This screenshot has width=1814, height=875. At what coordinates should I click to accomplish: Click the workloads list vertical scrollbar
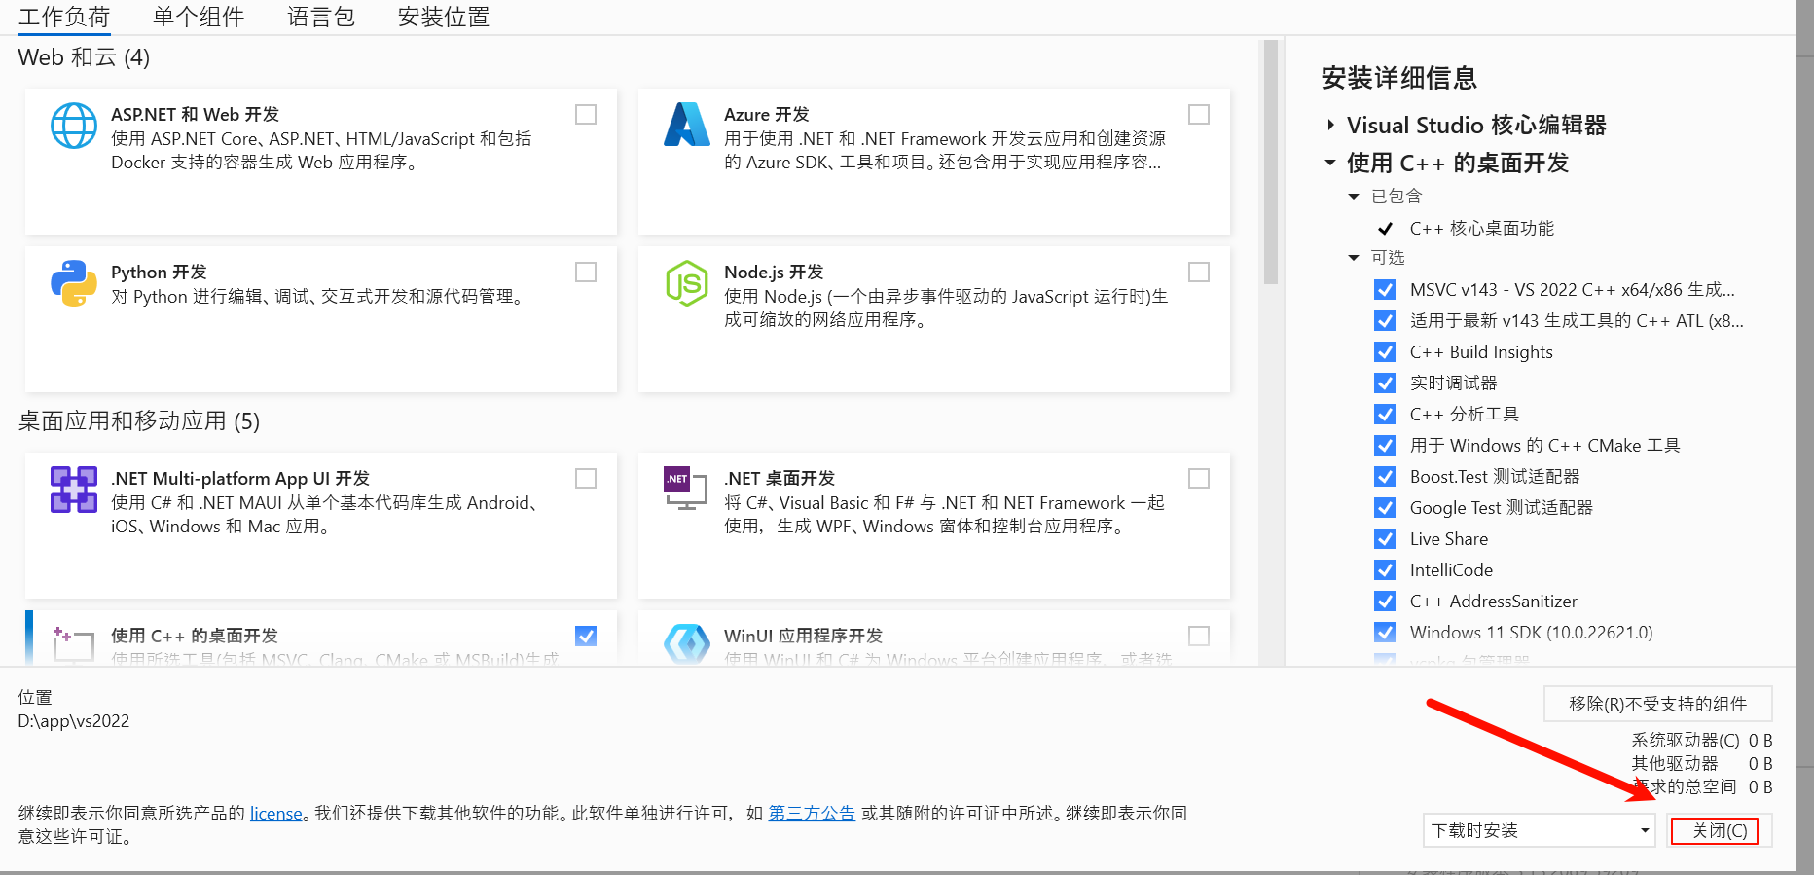pos(1270,162)
